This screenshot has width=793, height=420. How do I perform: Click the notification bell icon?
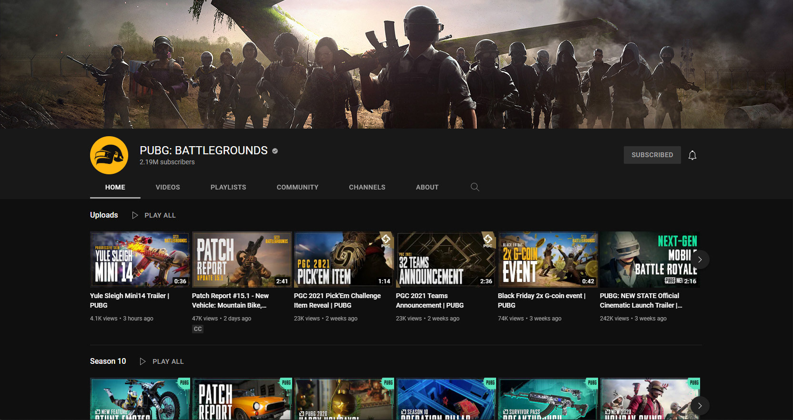click(692, 155)
